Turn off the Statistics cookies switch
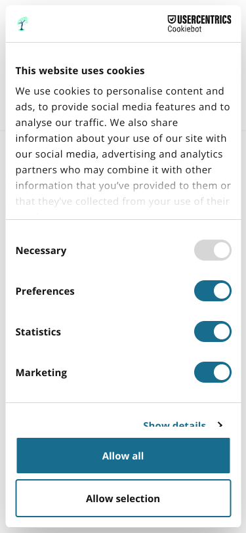The width and height of the screenshot is (246, 533). pos(213,331)
